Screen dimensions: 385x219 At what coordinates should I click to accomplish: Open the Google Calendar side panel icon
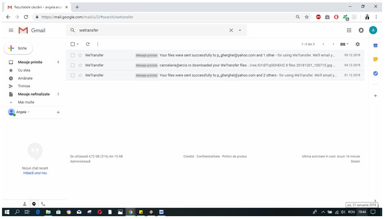pyautogui.click(x=375, y=45)
